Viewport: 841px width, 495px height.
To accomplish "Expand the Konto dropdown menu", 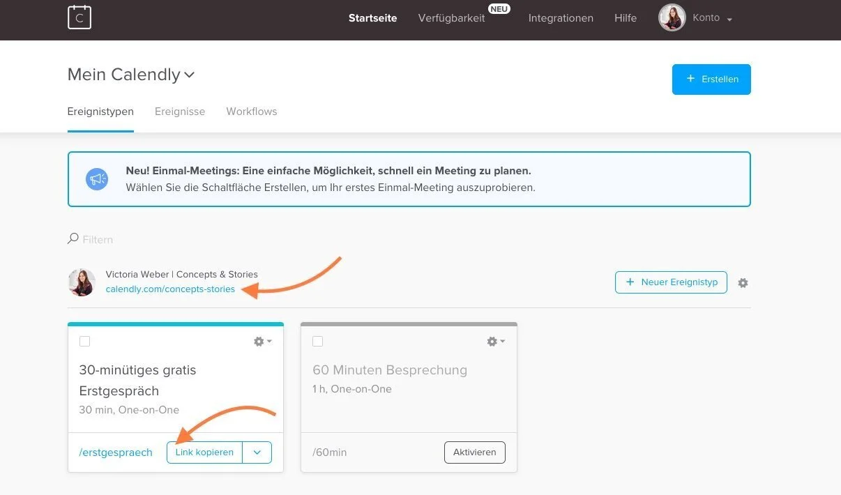I will pos(713,18).
